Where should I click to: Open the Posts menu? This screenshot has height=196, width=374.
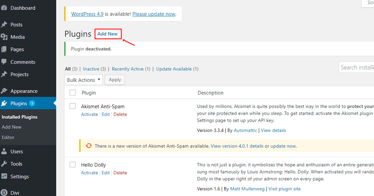pyautogui.click(x=17, y=25)
